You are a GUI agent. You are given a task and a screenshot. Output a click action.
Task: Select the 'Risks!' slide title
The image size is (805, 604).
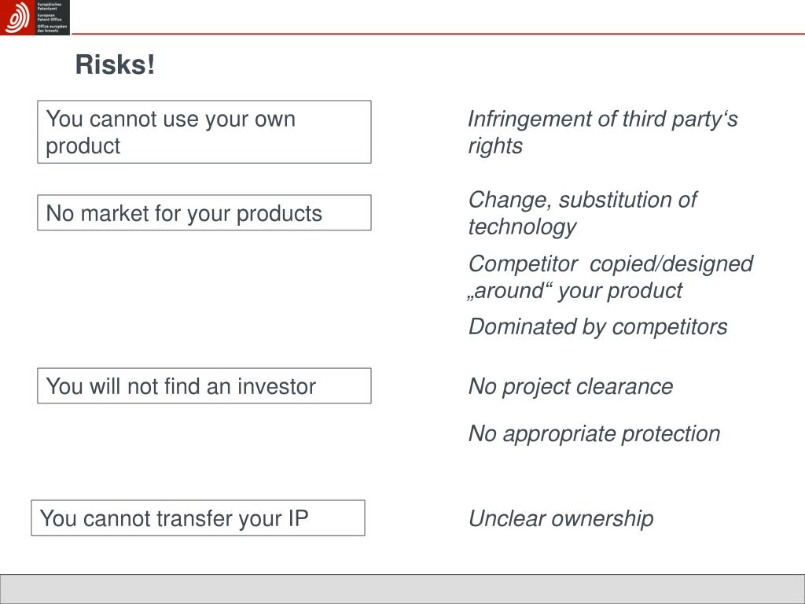click(115, 64)
